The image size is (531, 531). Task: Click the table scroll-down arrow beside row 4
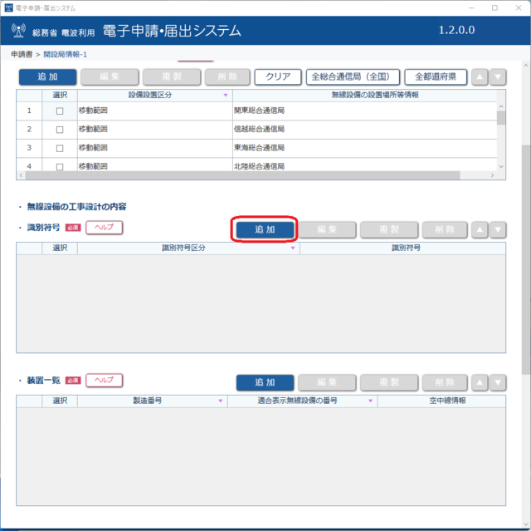pos(501,166)
